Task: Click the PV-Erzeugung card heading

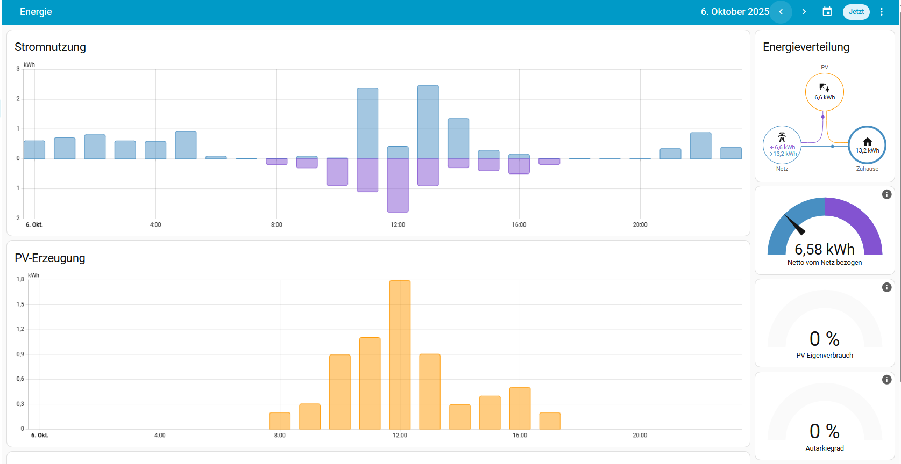Action: (x=50, y=258)
